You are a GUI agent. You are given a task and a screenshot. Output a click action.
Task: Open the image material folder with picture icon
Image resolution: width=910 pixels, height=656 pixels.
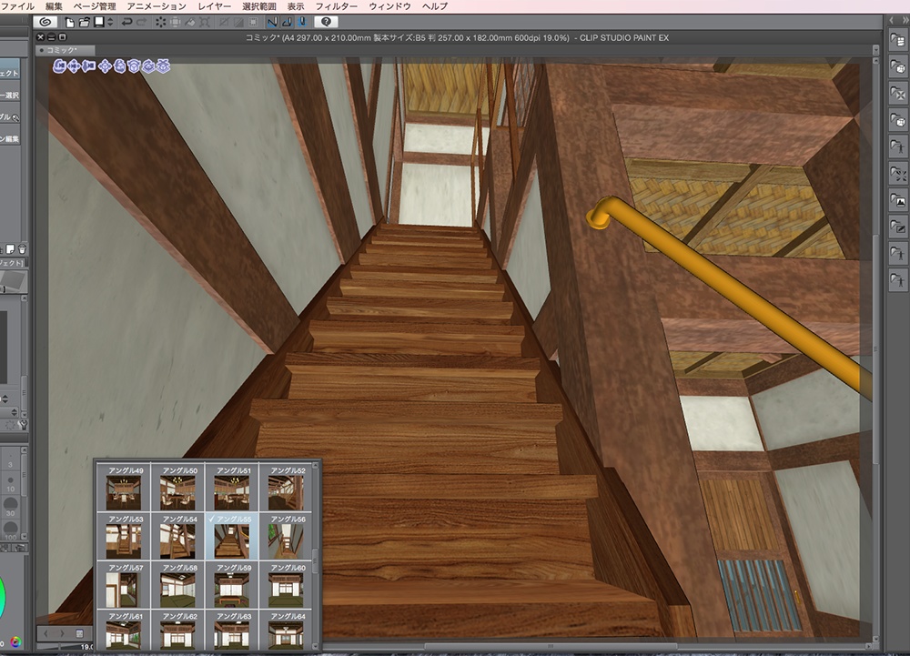tap(898, 201)
